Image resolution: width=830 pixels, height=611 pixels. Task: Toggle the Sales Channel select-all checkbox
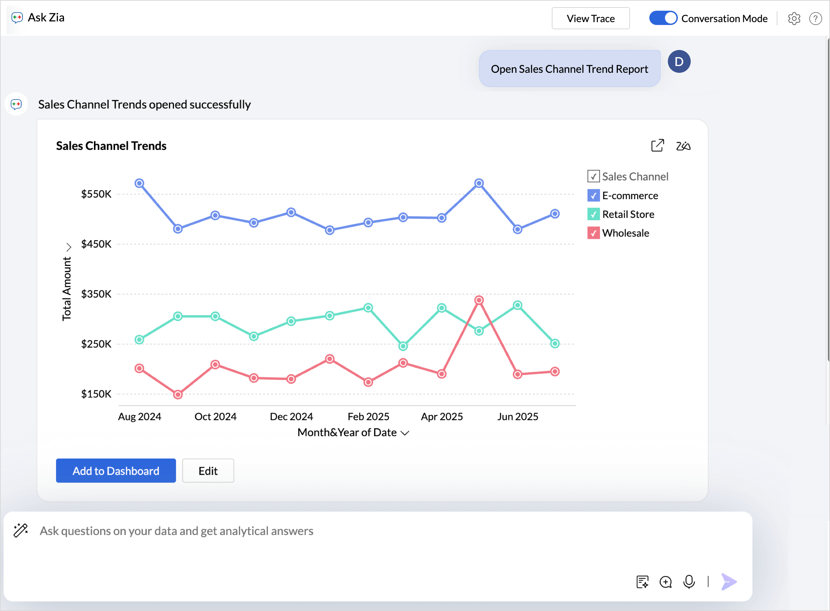(x=593, y=176)
